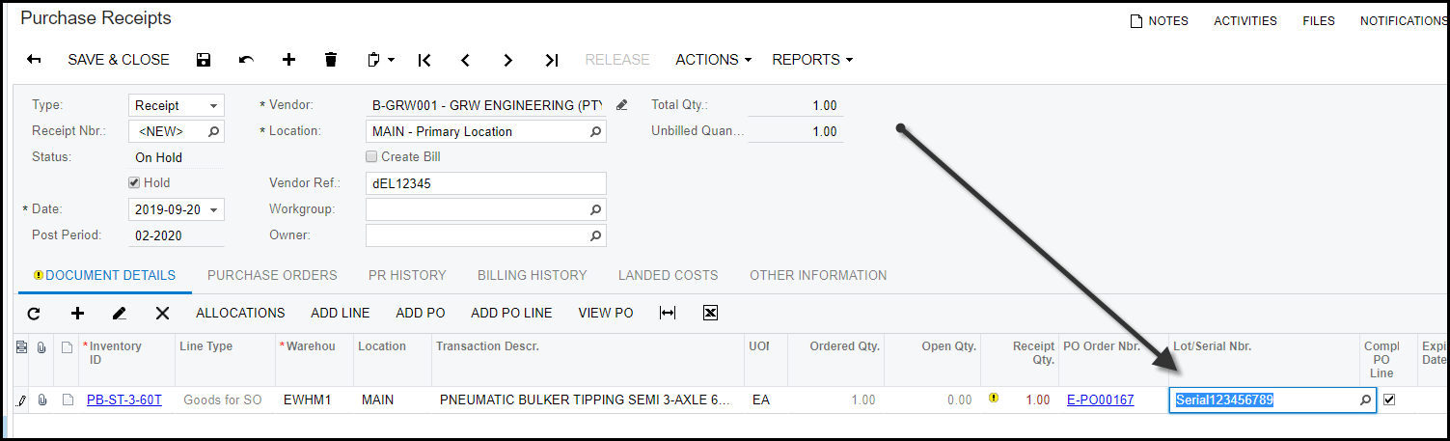1450x441 pixels.
Task: Open the Landed Costs tab
Action: [x=668, y=275]
